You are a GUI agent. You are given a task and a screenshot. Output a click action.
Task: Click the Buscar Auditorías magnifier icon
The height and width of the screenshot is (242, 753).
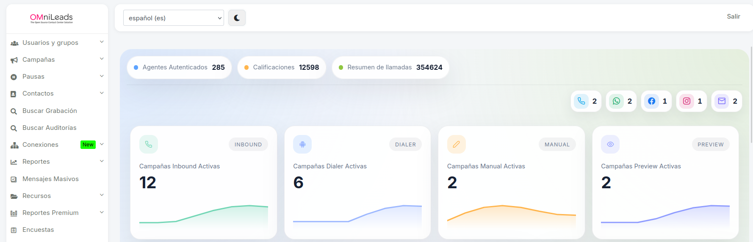14,128
